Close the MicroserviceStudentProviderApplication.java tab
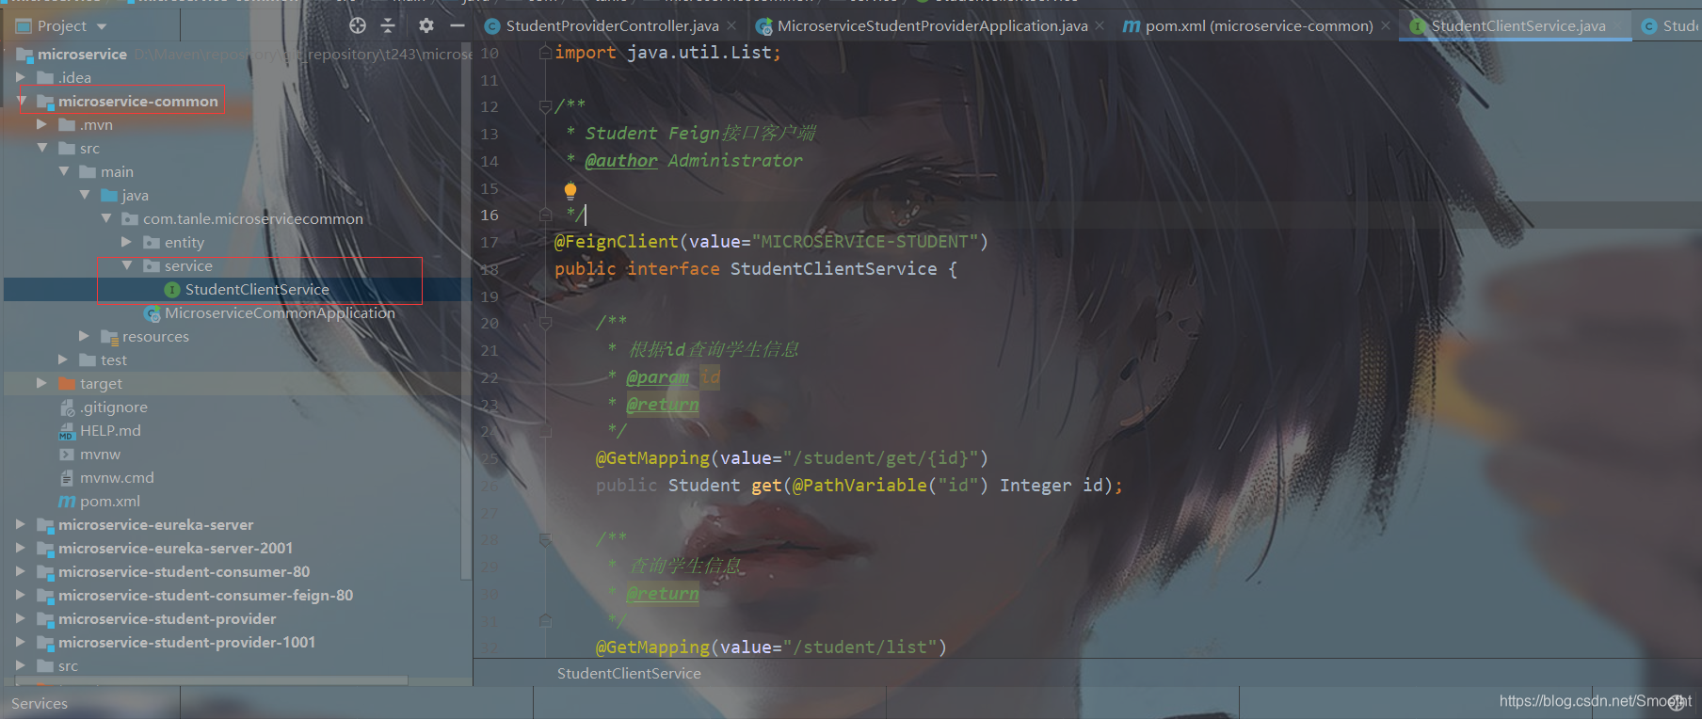The width and height of the screenshot is (1702, 719). pyautogui.click(x=1100, y=26)
